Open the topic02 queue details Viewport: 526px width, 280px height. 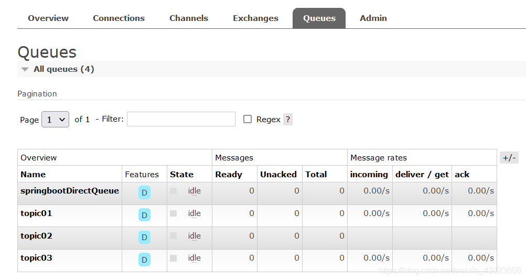tap(36, 236)
